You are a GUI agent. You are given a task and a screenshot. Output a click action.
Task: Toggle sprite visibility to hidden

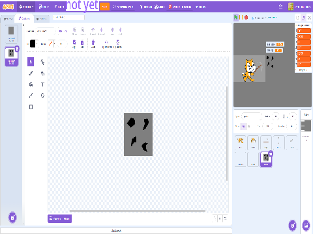coord(249,126)
